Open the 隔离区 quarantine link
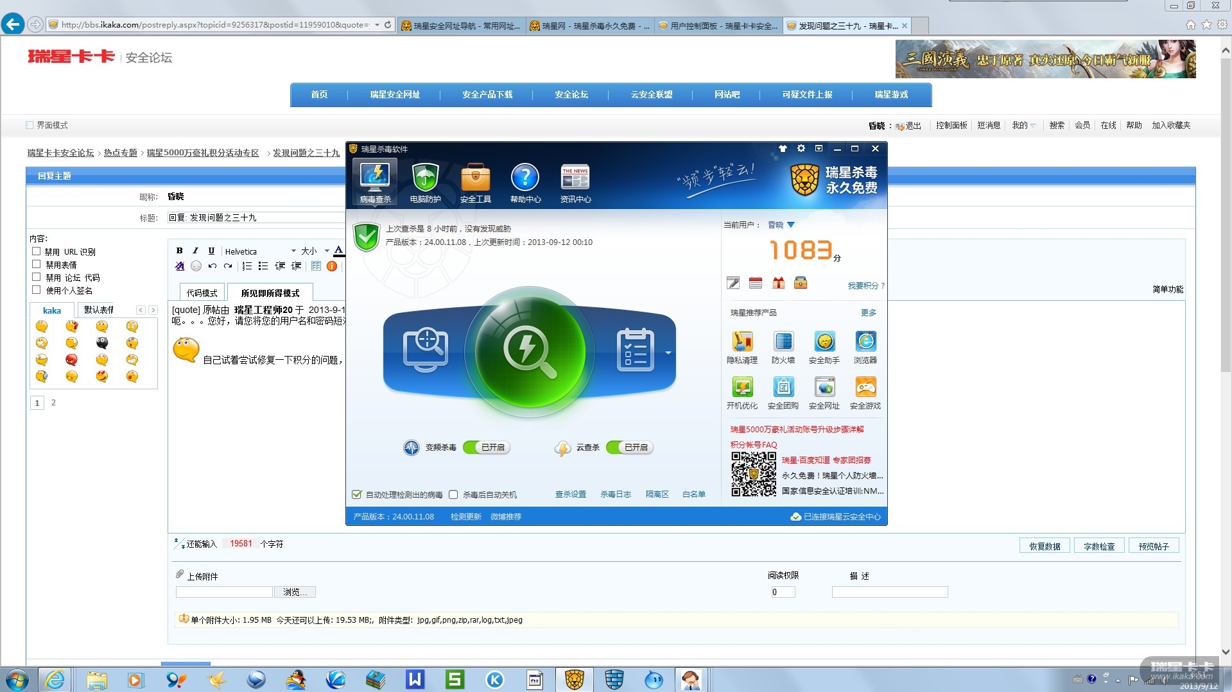1232x692 pixels. [657, 494]
